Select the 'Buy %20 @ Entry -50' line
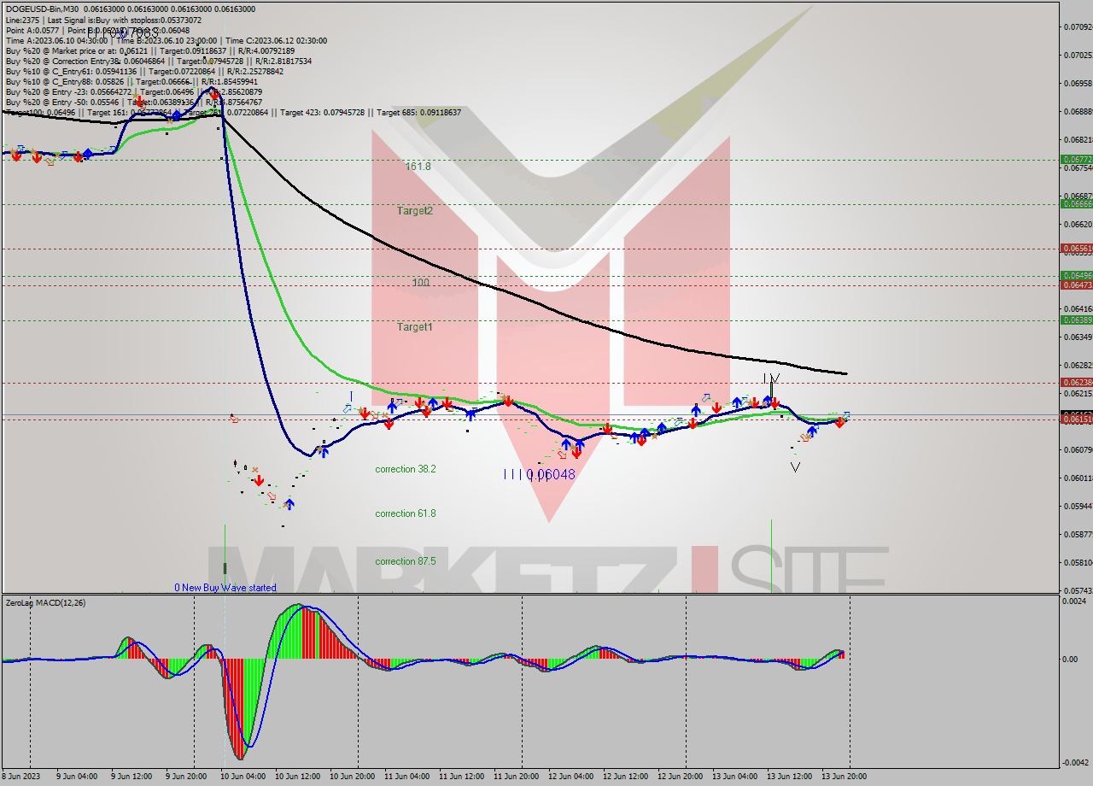The width and height of the screenshot is (1093, 786). coord(133,102)
